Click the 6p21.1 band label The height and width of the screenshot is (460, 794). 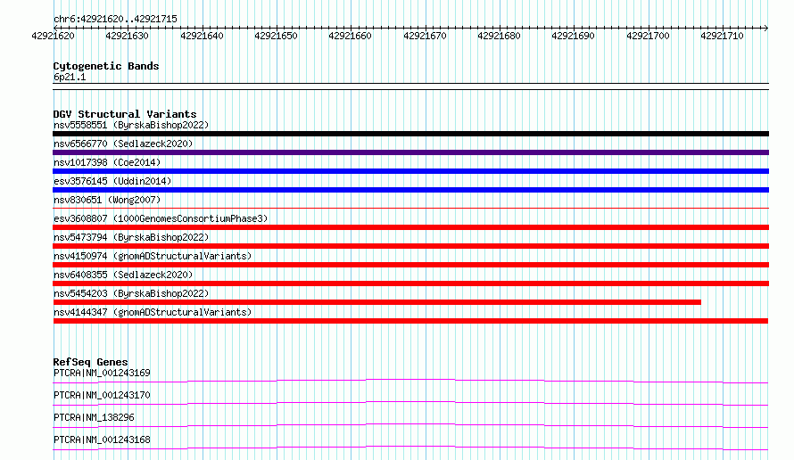coord(70,77)
